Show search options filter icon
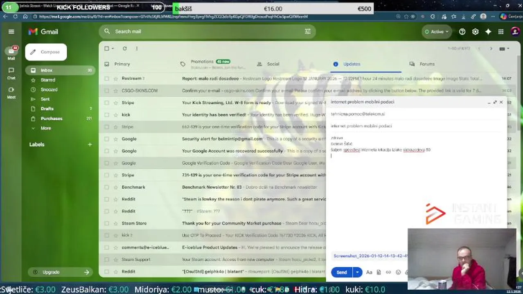This screenshot has height=294, width=523. 307,31
